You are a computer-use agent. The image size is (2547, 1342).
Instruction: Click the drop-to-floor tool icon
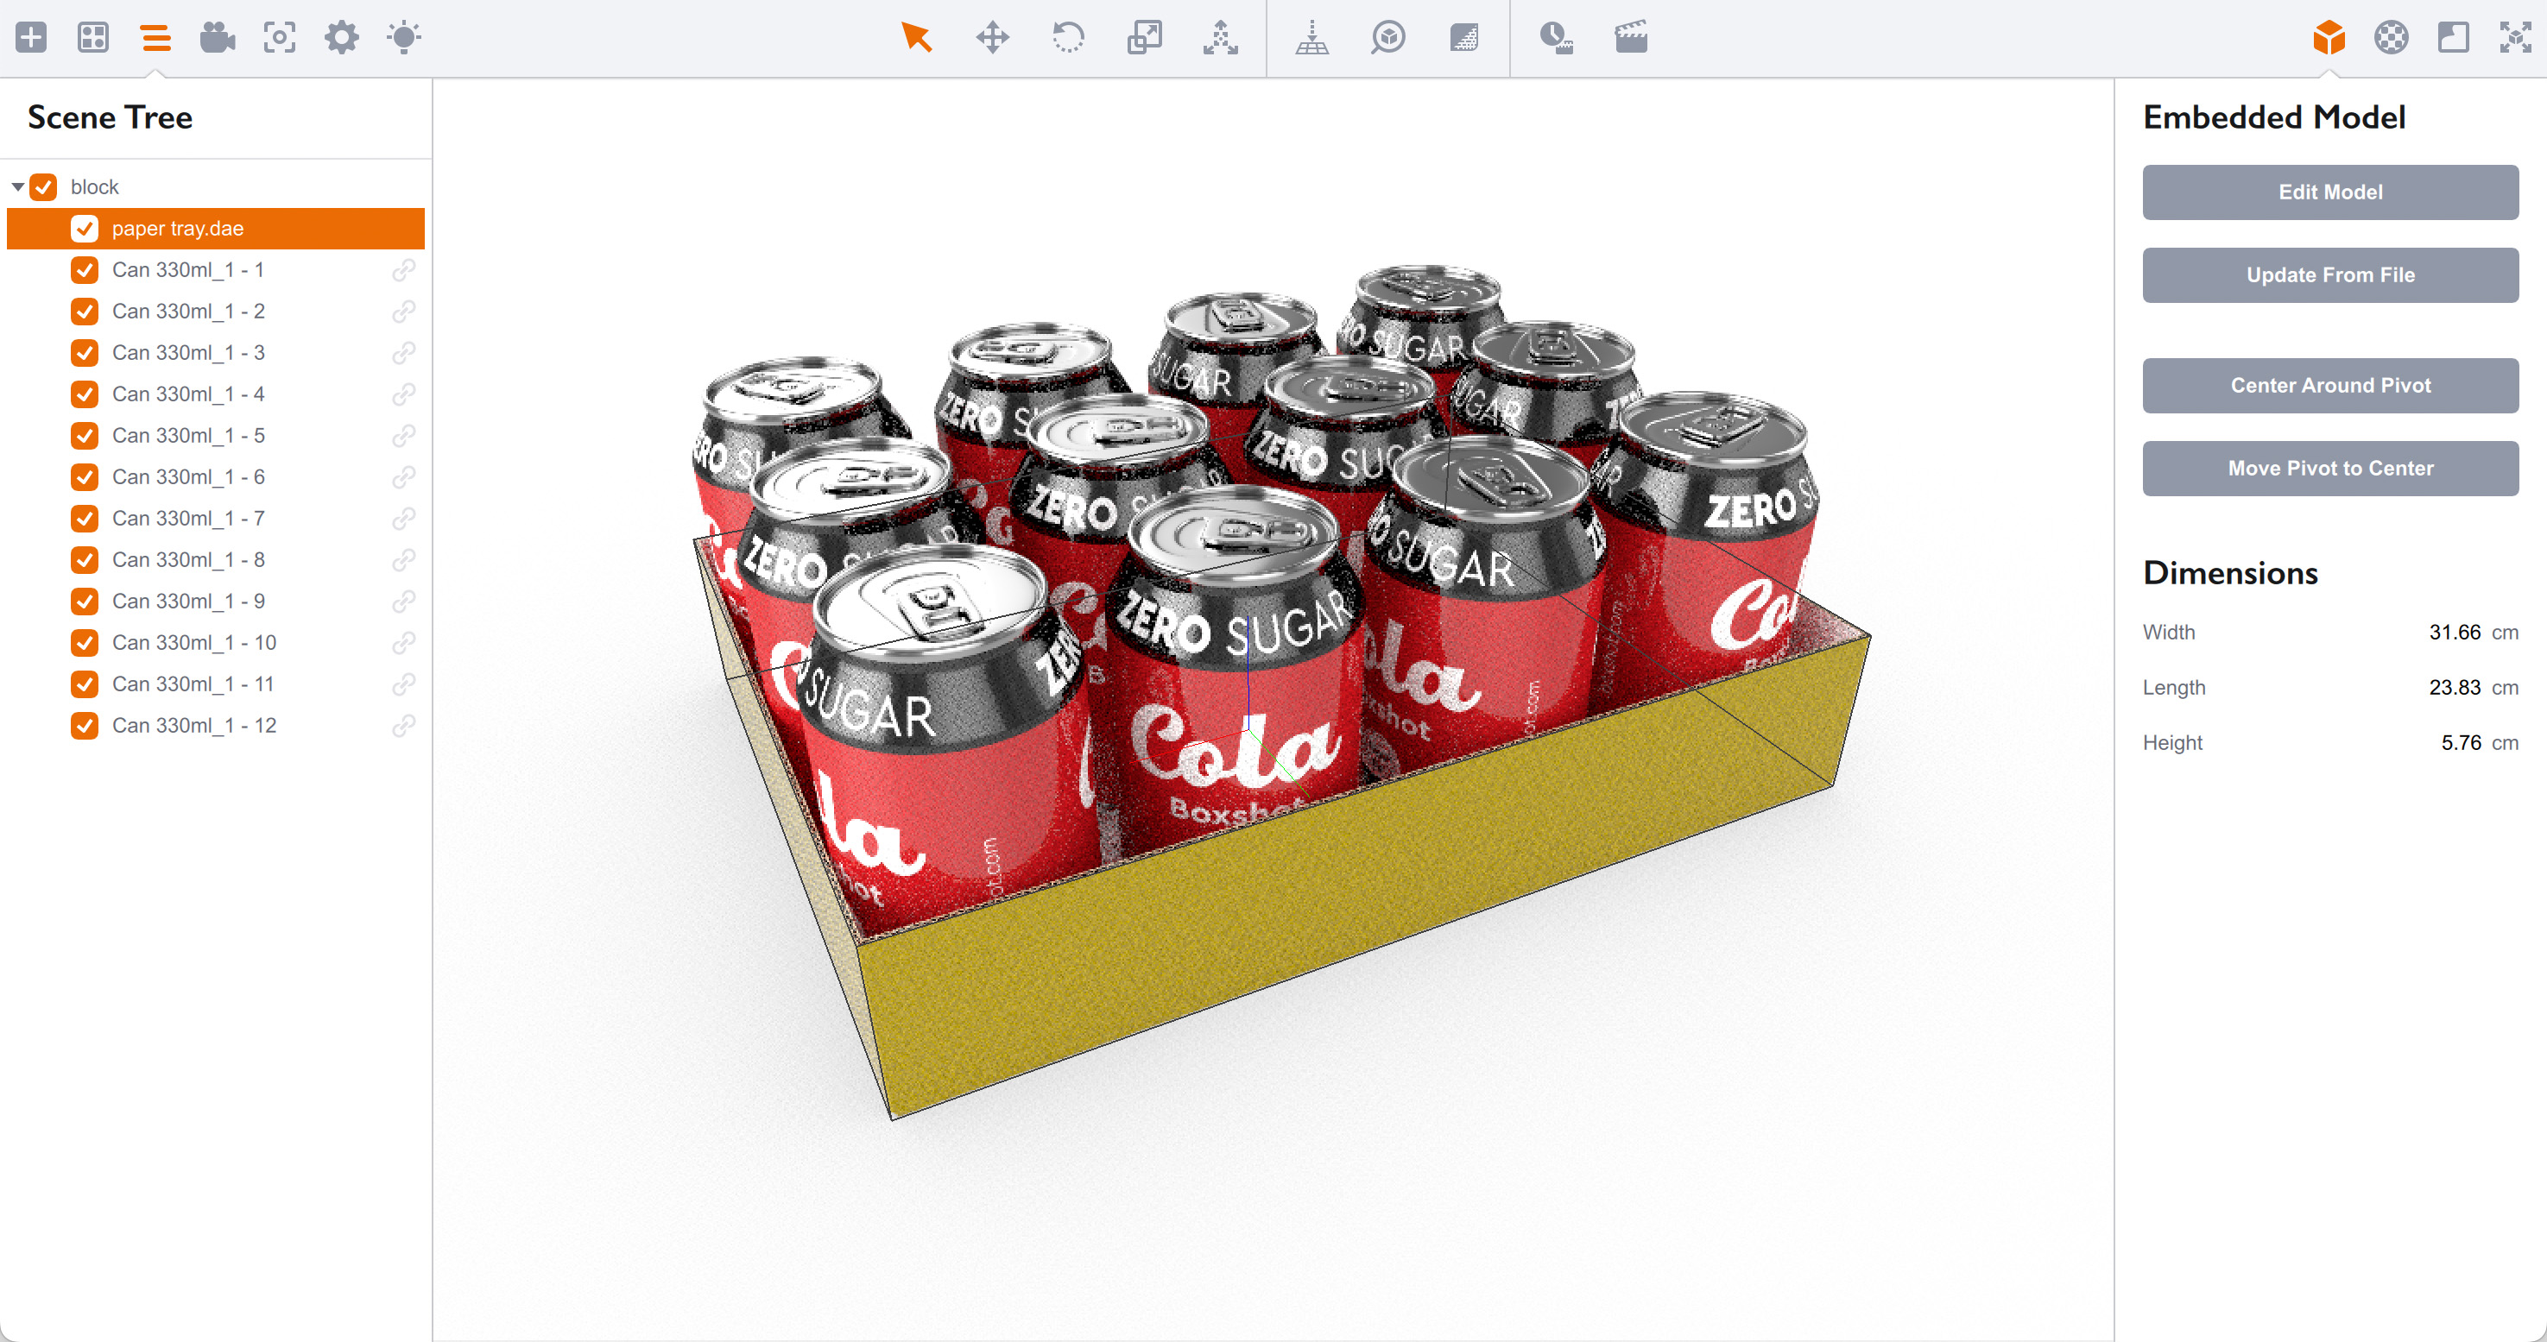click(x=1312, y=38)
